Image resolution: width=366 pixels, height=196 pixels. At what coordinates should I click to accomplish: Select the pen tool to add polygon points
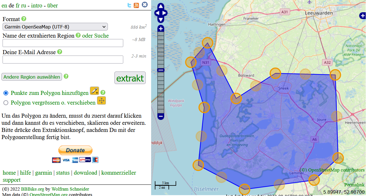pyautogui.click(x=94, y=91)
